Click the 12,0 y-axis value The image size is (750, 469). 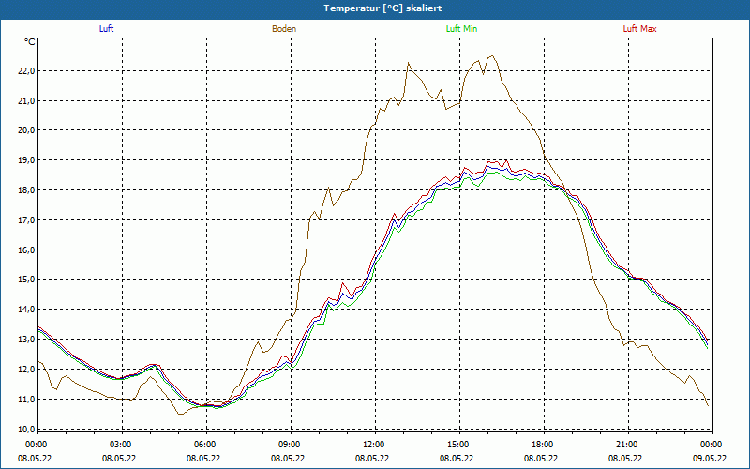[x=26, y=369]
